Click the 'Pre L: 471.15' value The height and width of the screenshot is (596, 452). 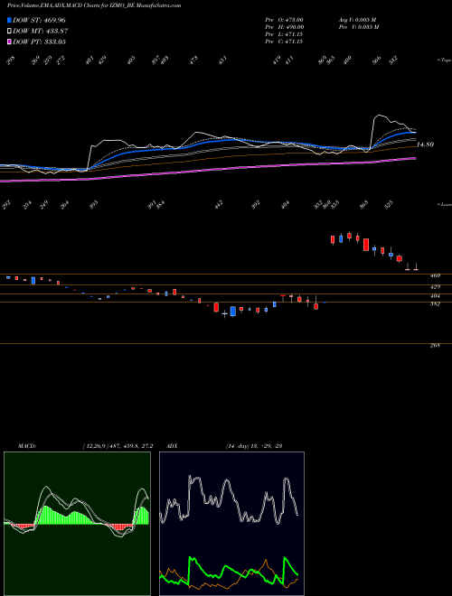tap(284, 34)
